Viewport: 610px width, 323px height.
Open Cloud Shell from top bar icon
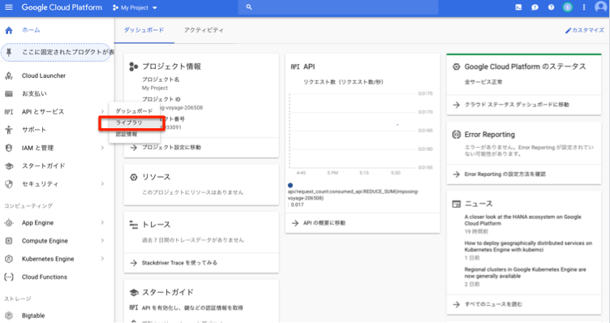518,7
